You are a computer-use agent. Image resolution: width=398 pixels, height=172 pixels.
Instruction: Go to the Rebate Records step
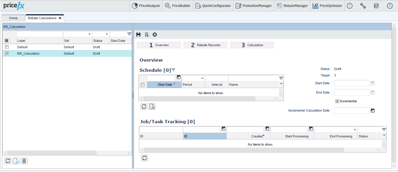(205, 45)
